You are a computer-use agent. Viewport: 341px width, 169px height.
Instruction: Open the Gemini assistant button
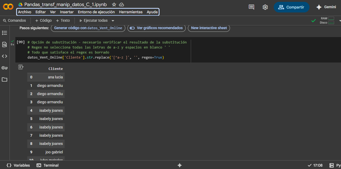tap(326, 7)
